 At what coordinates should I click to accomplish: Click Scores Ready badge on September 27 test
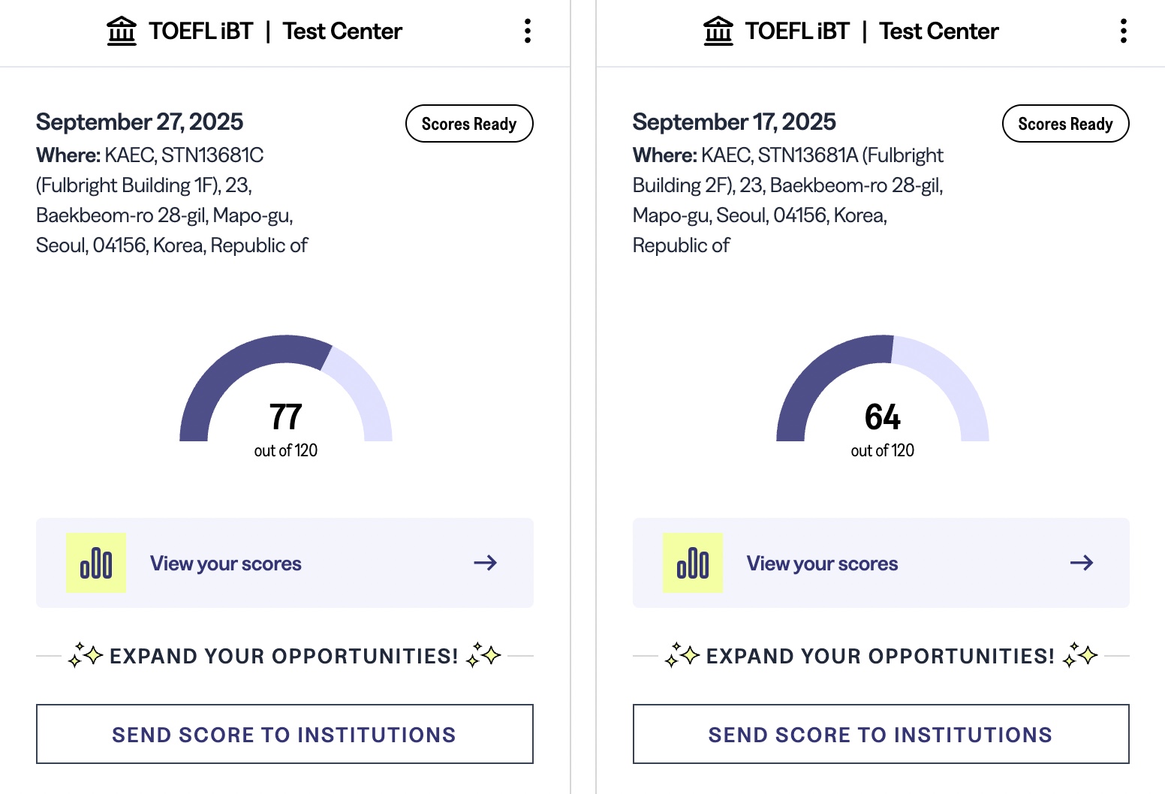coord(469,124)
